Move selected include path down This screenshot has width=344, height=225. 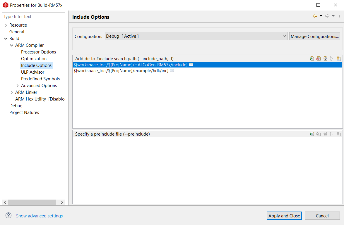point(338,58)
